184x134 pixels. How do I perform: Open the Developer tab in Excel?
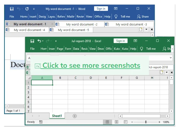[101, 49]
